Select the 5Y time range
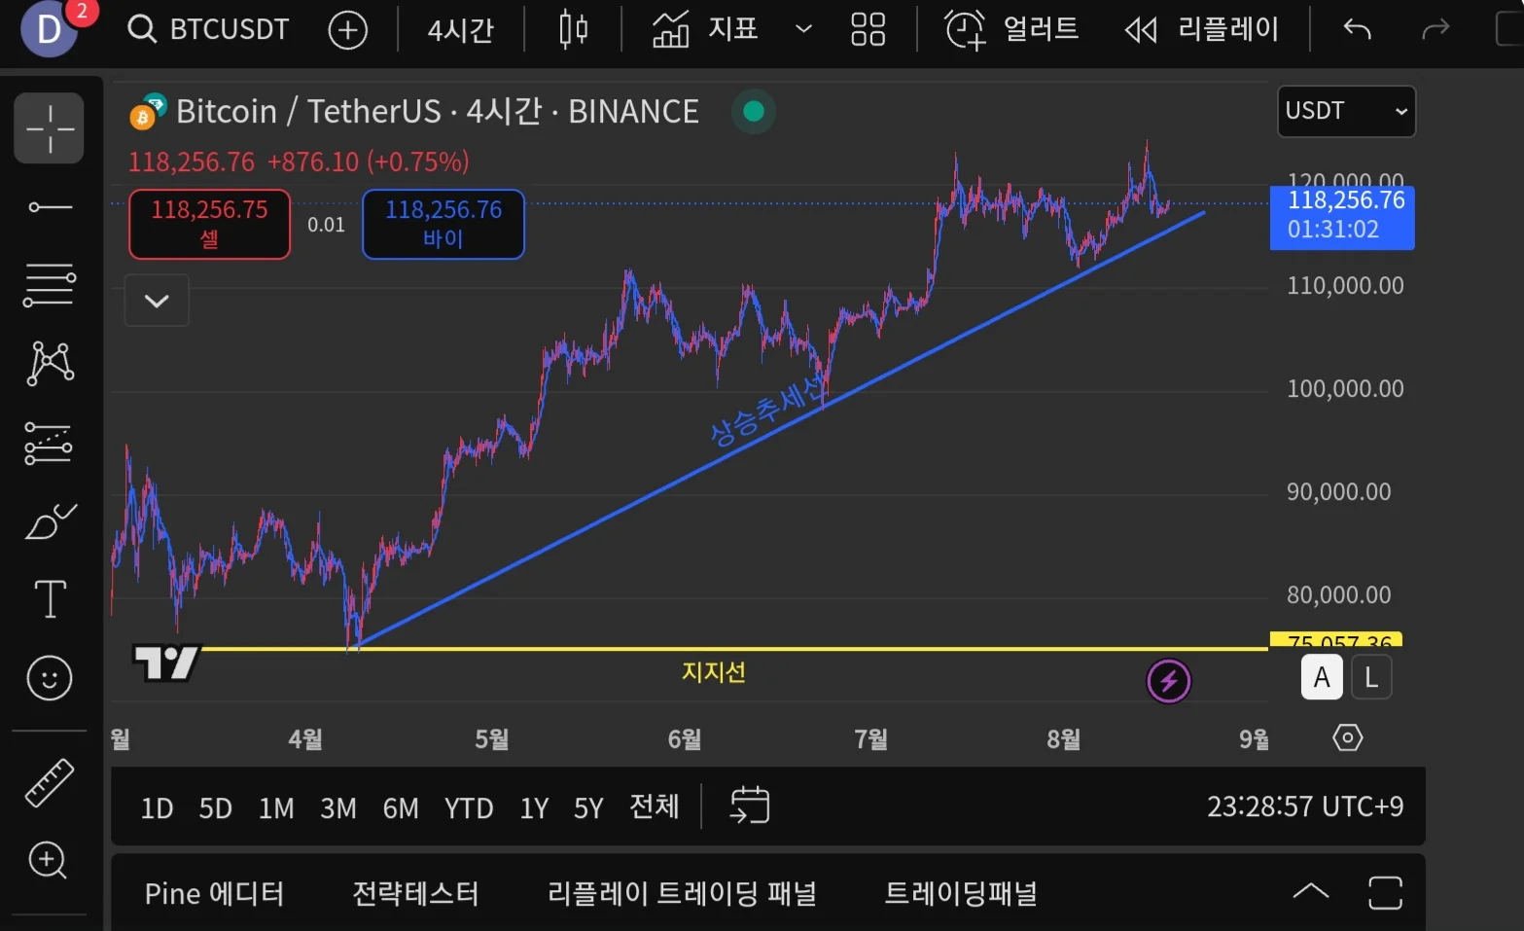 [588, 807]
